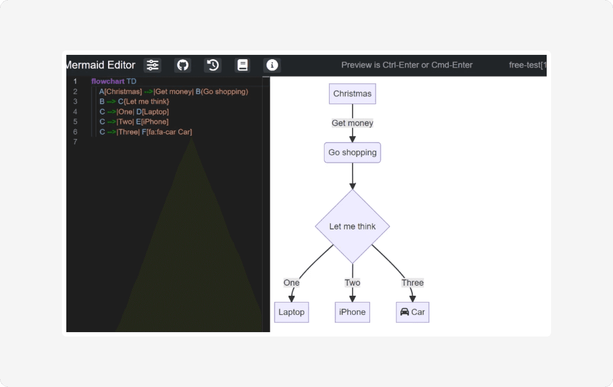Click the Three edge label
613x387 pixels.
(x=413, y=283)
